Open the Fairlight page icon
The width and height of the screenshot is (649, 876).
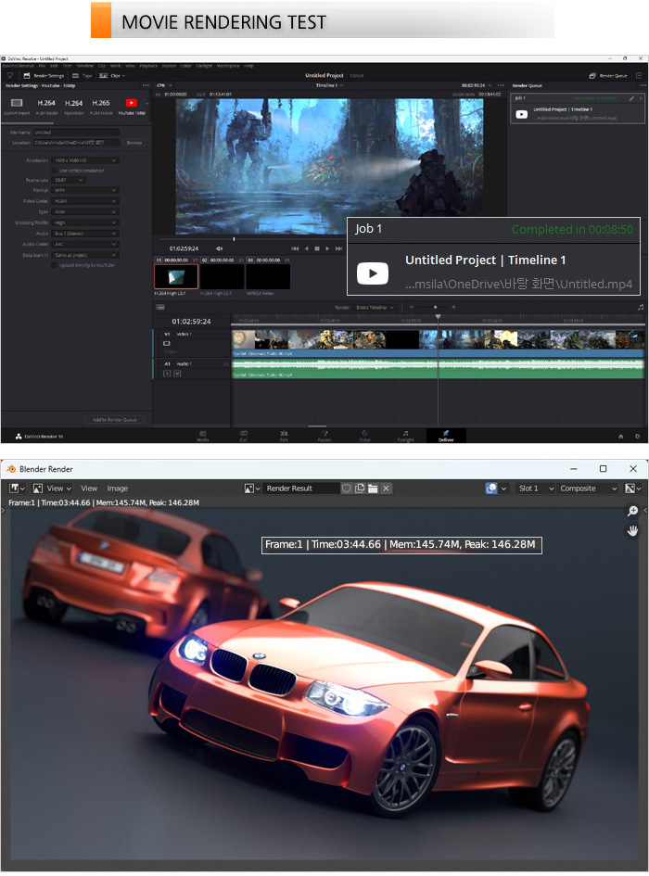[406, 436]
